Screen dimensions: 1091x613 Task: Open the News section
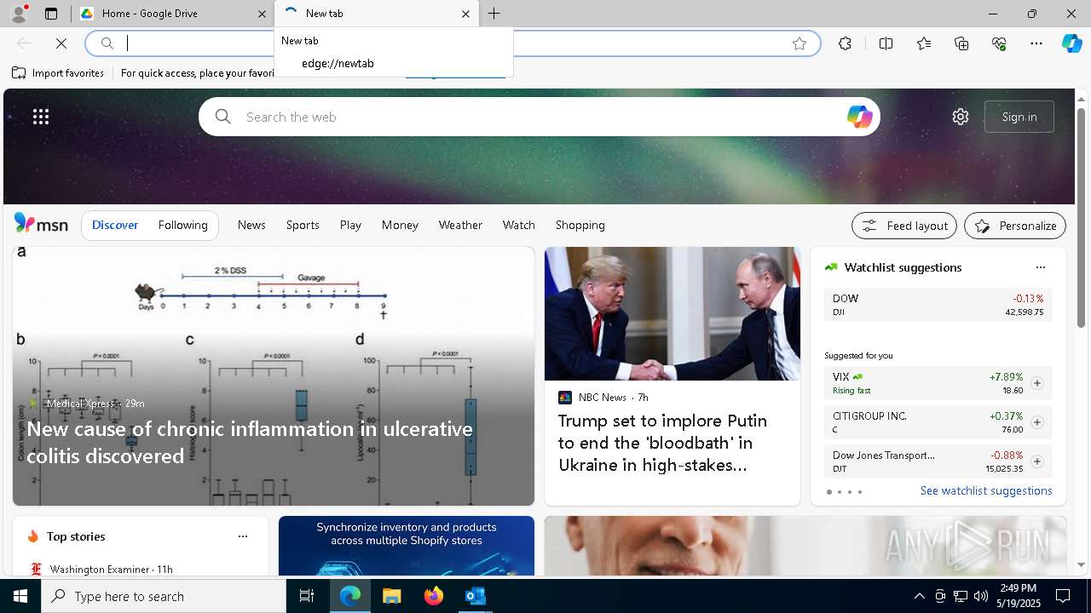251,225
